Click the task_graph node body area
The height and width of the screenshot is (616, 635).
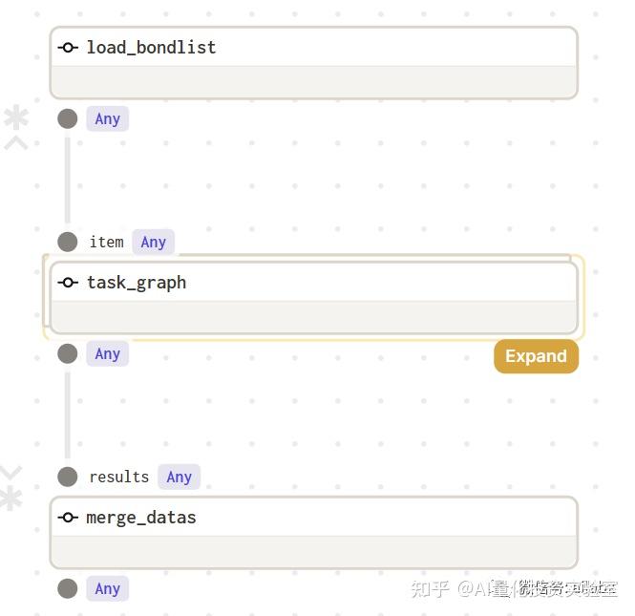pyautogui.click(x=313, y=317)
